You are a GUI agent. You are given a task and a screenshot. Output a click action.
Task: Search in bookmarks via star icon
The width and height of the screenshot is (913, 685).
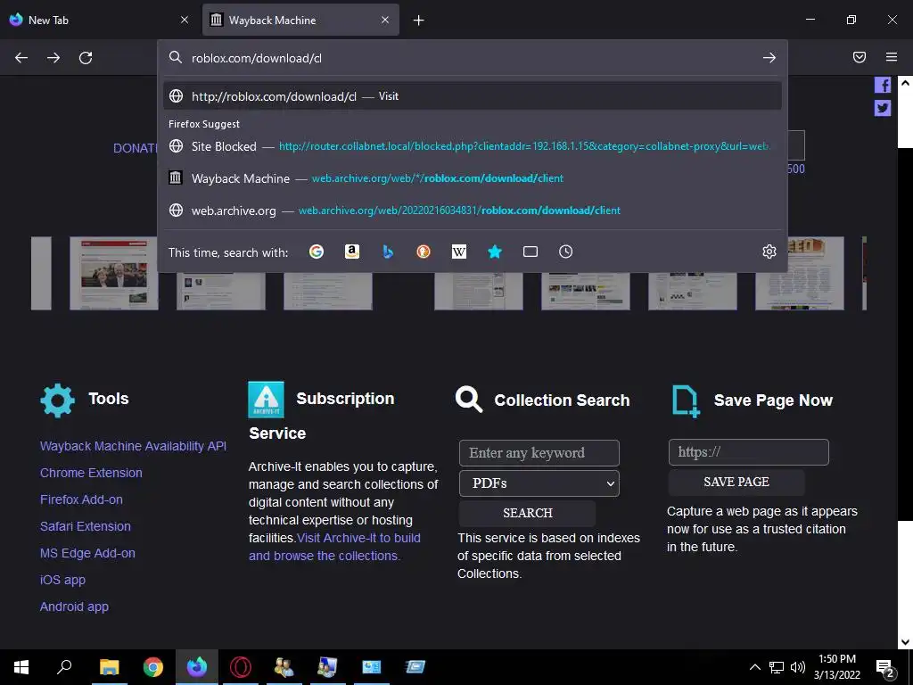pyautogui.click(x=495, y=252)
